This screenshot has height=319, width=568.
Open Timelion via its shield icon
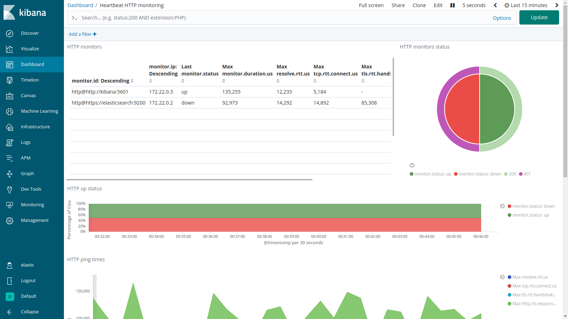10,80
